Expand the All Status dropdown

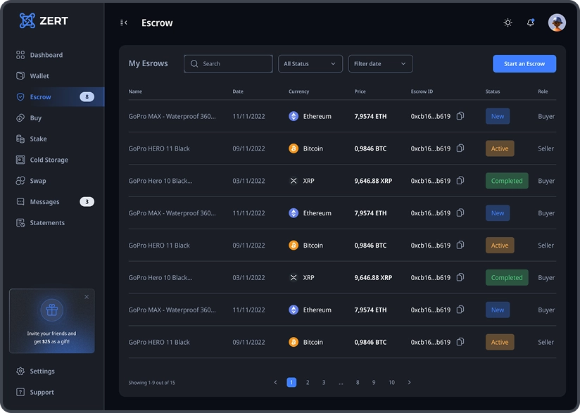point(310,63)
